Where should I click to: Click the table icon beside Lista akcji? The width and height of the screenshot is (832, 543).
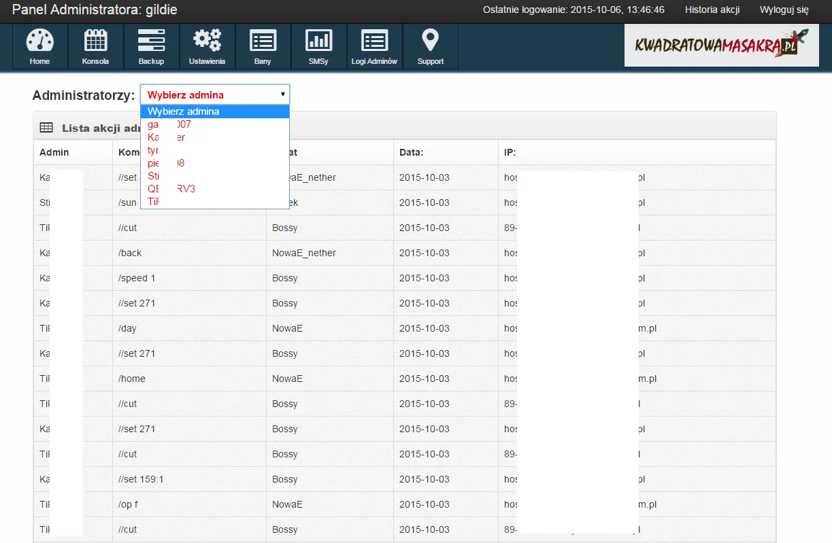tap(46, 127)
